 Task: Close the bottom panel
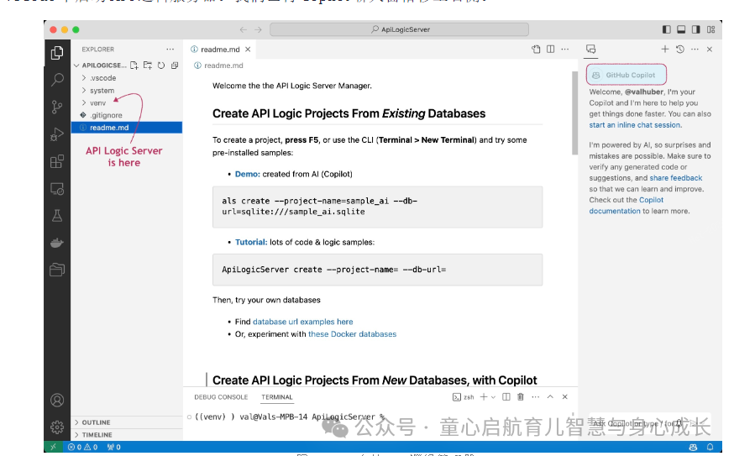coord(565,397)
